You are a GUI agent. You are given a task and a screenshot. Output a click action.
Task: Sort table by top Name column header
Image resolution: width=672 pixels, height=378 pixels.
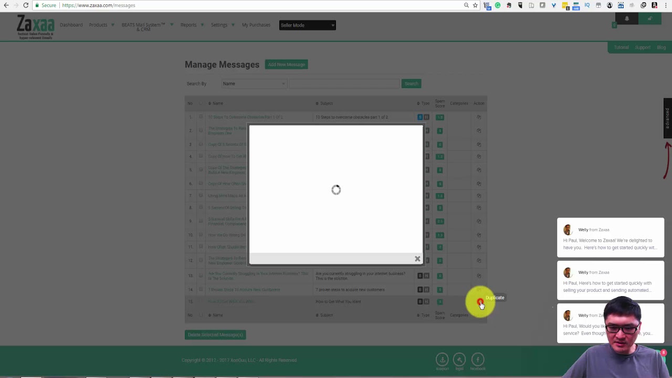click(x=216, y=103)
